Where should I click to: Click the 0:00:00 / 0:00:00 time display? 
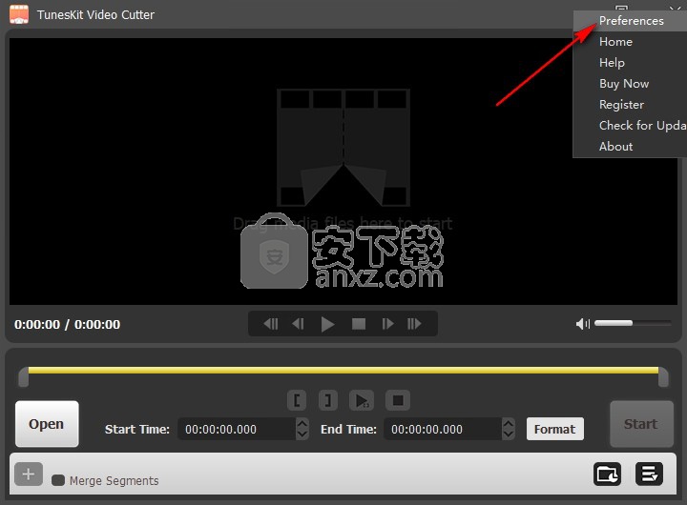(67, 324)
